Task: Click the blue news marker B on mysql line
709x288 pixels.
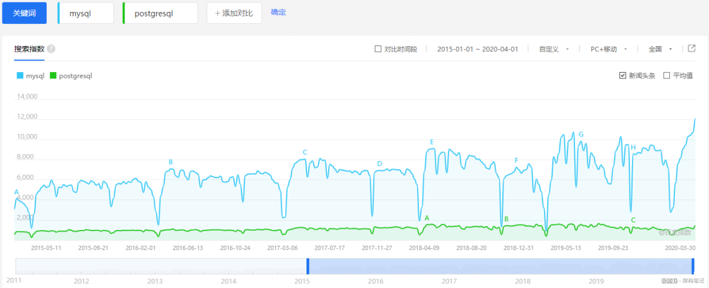Action: tap(171, 162)
